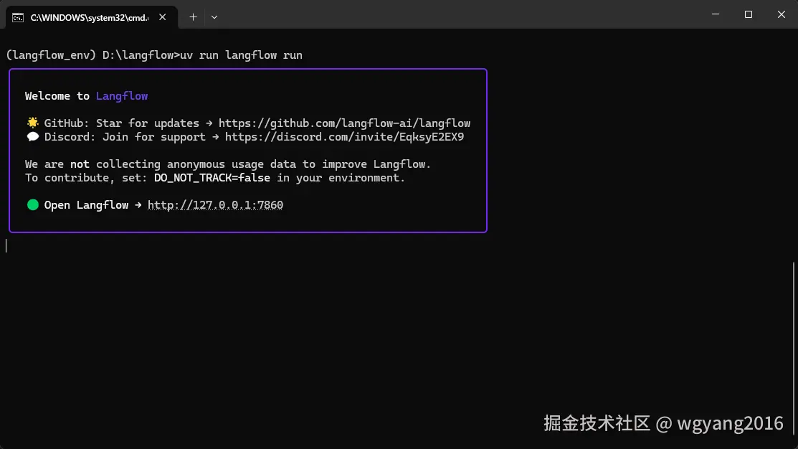Screen dimensions: 798x449
Task: Click the uv run langflow run command text
Action: pyautogui.click(x=241, y=55)
